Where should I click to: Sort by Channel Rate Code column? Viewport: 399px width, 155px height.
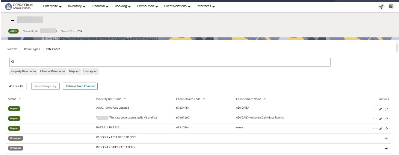[204, 99]
